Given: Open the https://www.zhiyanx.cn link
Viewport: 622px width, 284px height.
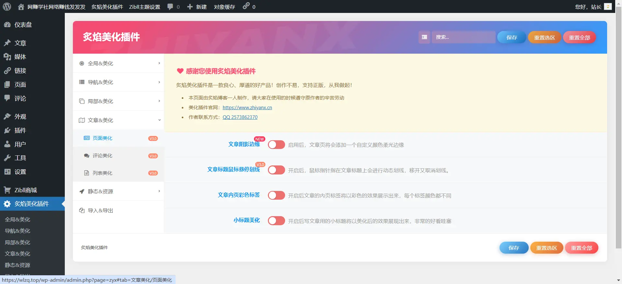Looking at the screenshot, I should coord(247,108).
